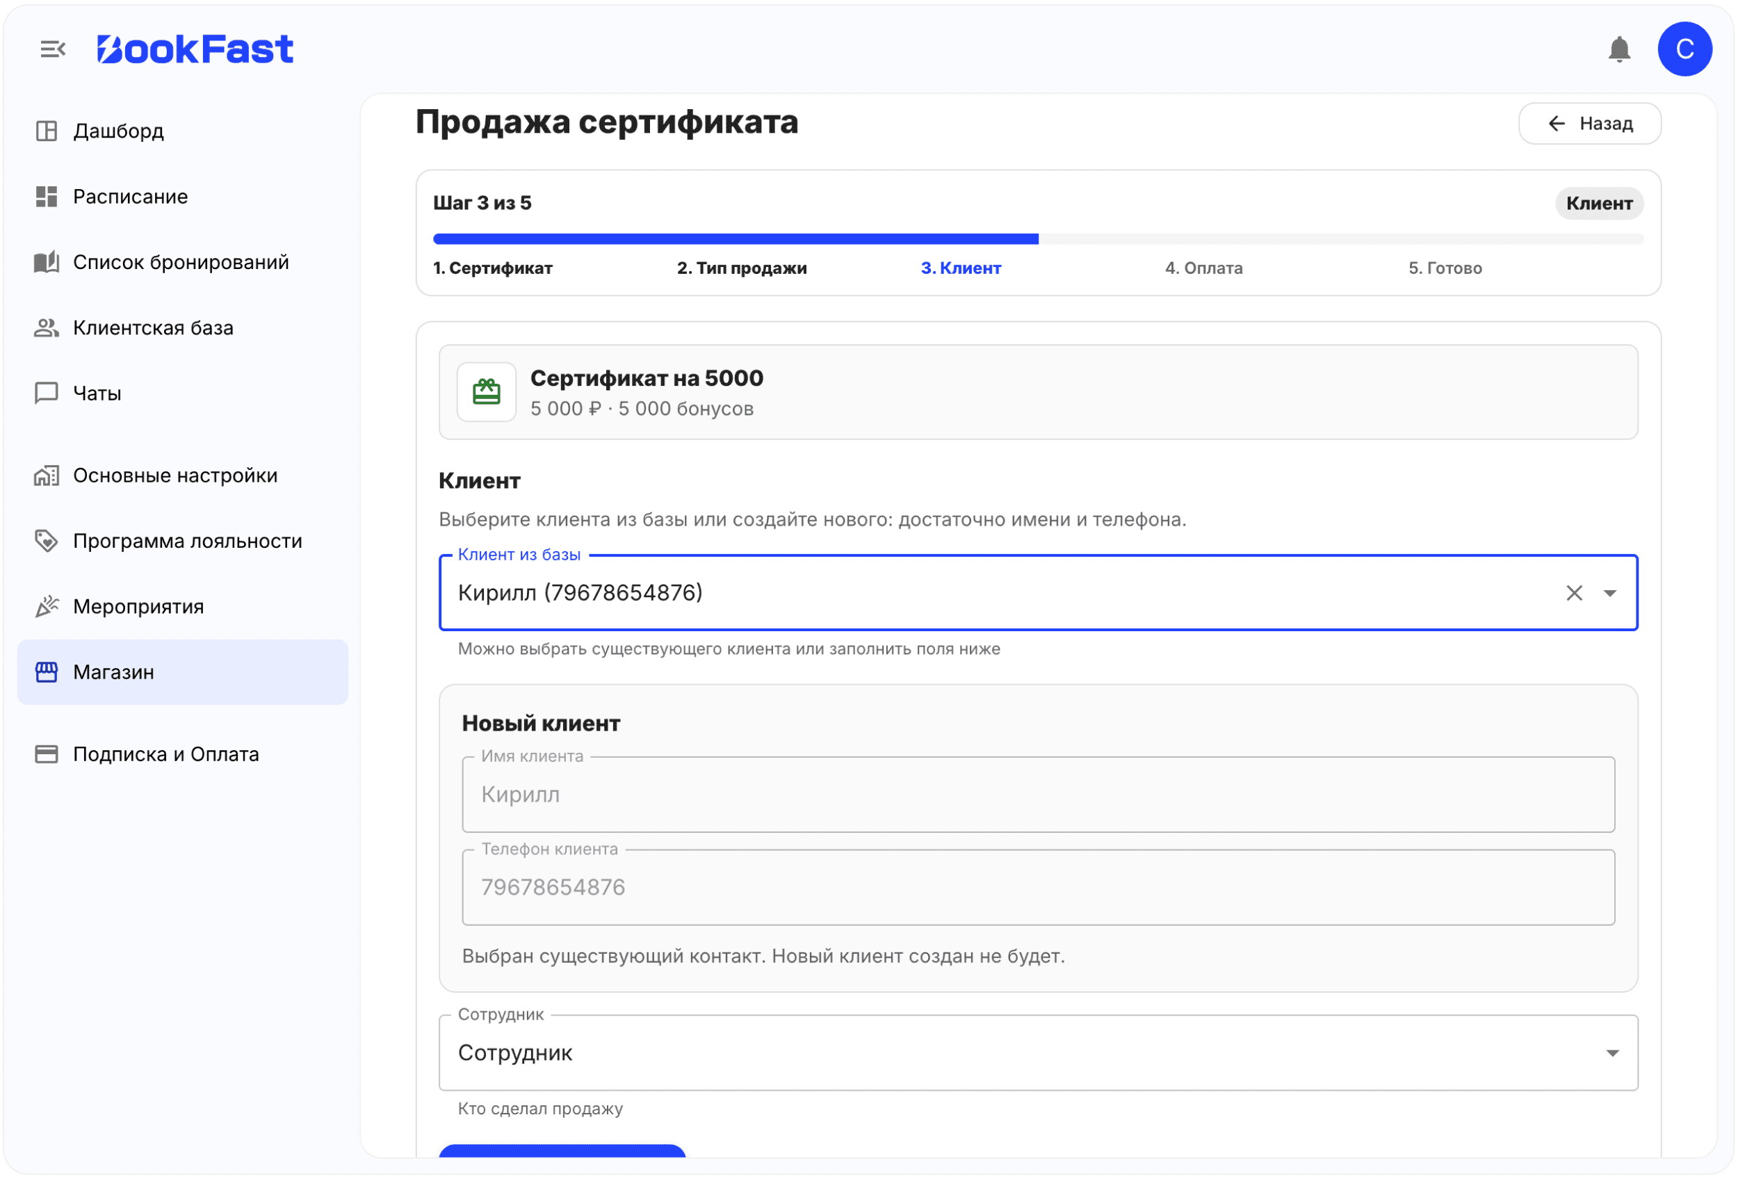Click the Телефон клиента field
The height and width of the screenshot is (1179, 1738).
click(x=1038, y=886)
